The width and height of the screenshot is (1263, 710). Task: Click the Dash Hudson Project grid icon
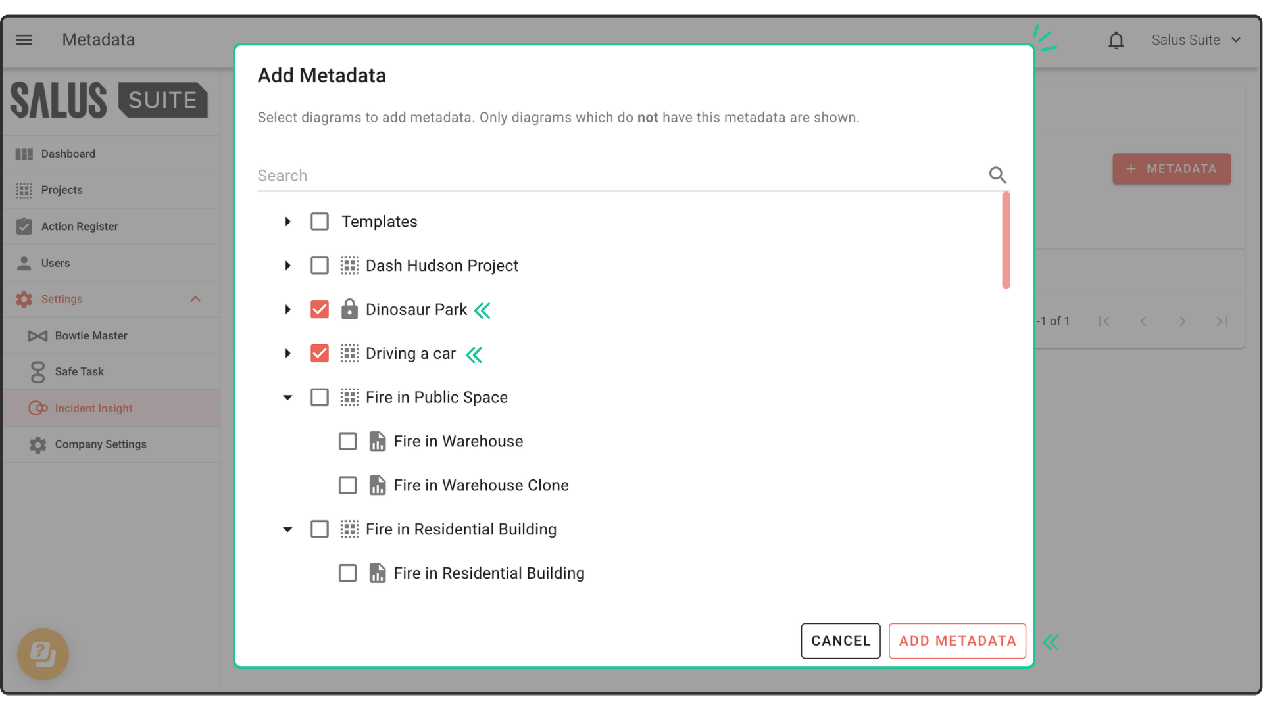[349, 266]
